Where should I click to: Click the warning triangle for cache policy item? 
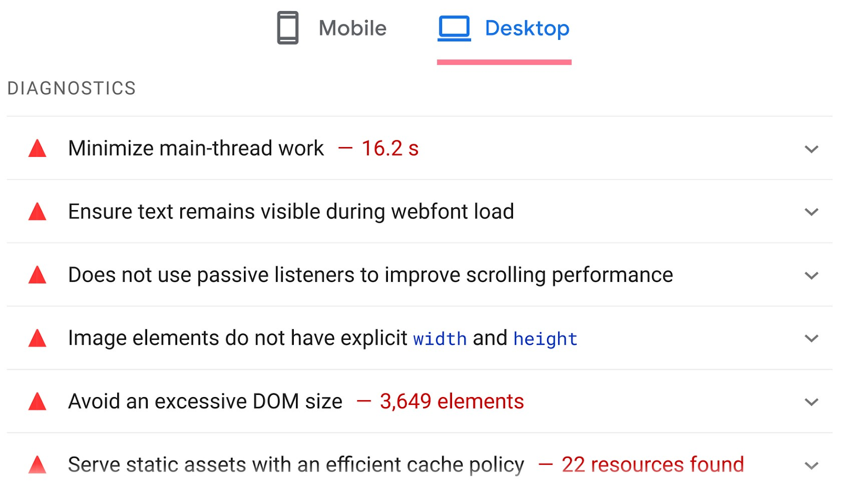click(37, 464)
